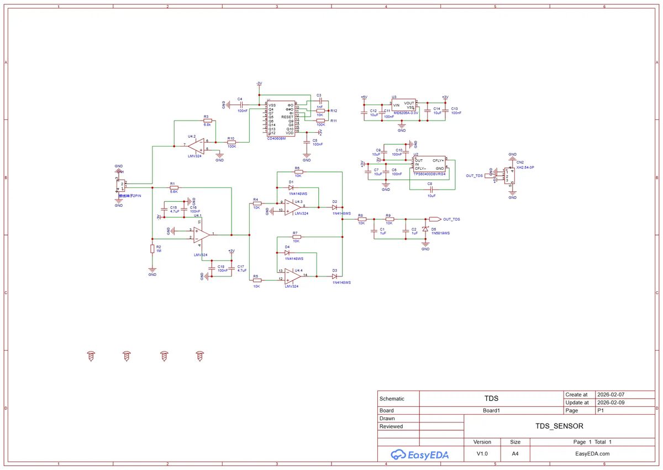This screenshot has height=470, width=663.
Task: Select the U4.2 op-amp symbol
Action: tap(196, 145)
